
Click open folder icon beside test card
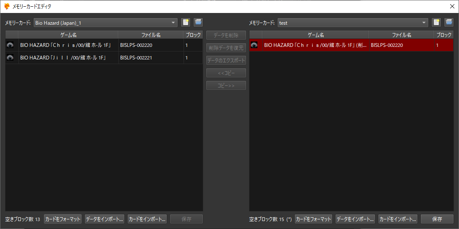(x=449, y=23)
